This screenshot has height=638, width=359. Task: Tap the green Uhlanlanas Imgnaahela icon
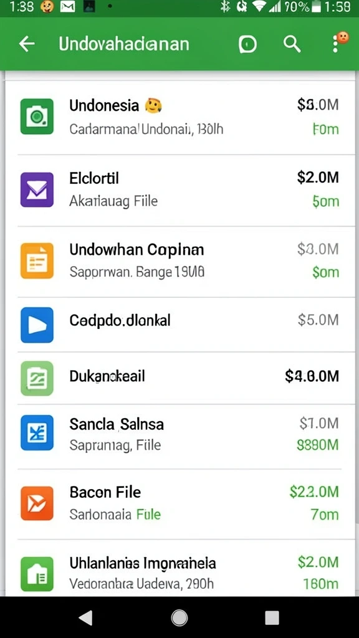pos(37,574)
